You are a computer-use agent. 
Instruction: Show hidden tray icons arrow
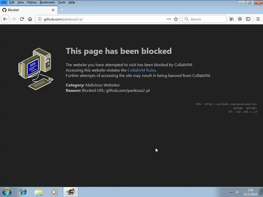[225, 192]
